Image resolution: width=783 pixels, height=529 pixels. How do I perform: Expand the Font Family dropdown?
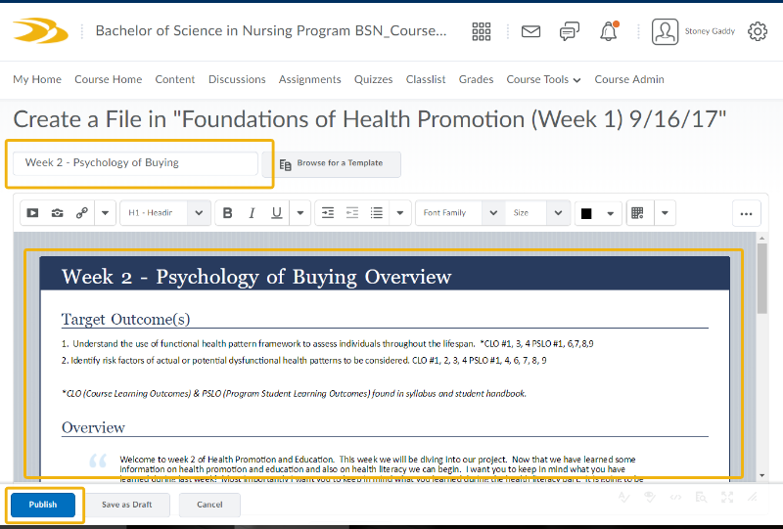click(x=458, y=213)
